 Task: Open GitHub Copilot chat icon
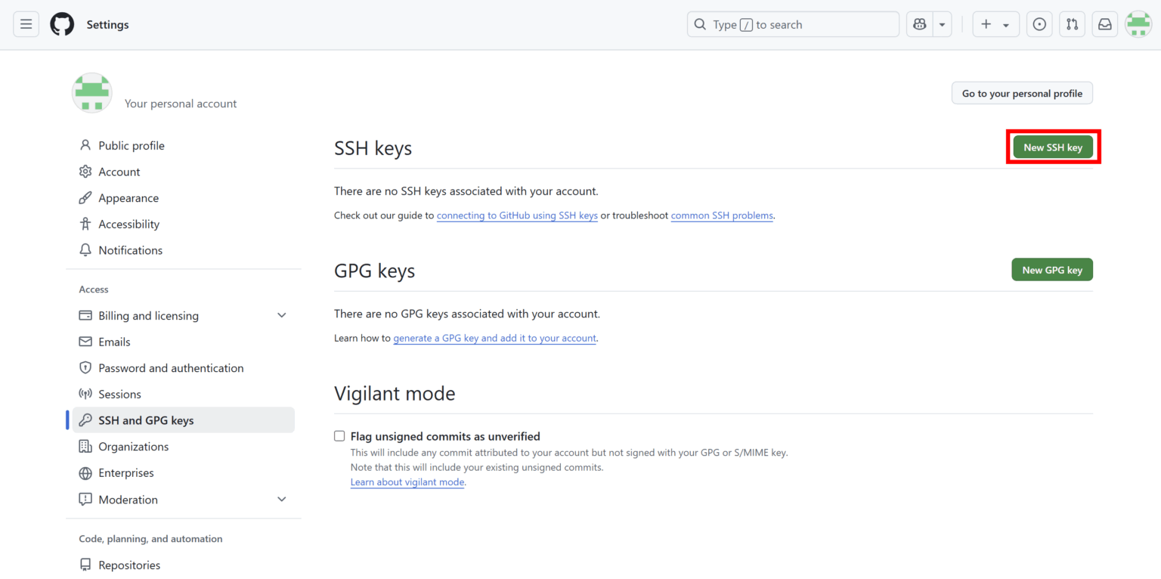[919, 23]
